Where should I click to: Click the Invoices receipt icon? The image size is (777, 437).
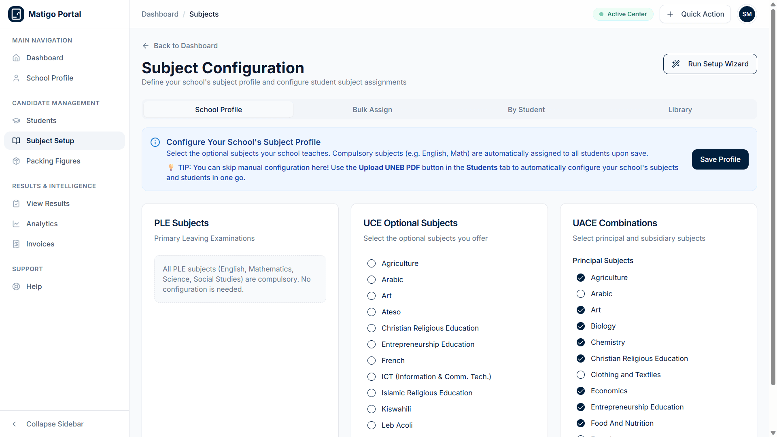click(16, 244)
